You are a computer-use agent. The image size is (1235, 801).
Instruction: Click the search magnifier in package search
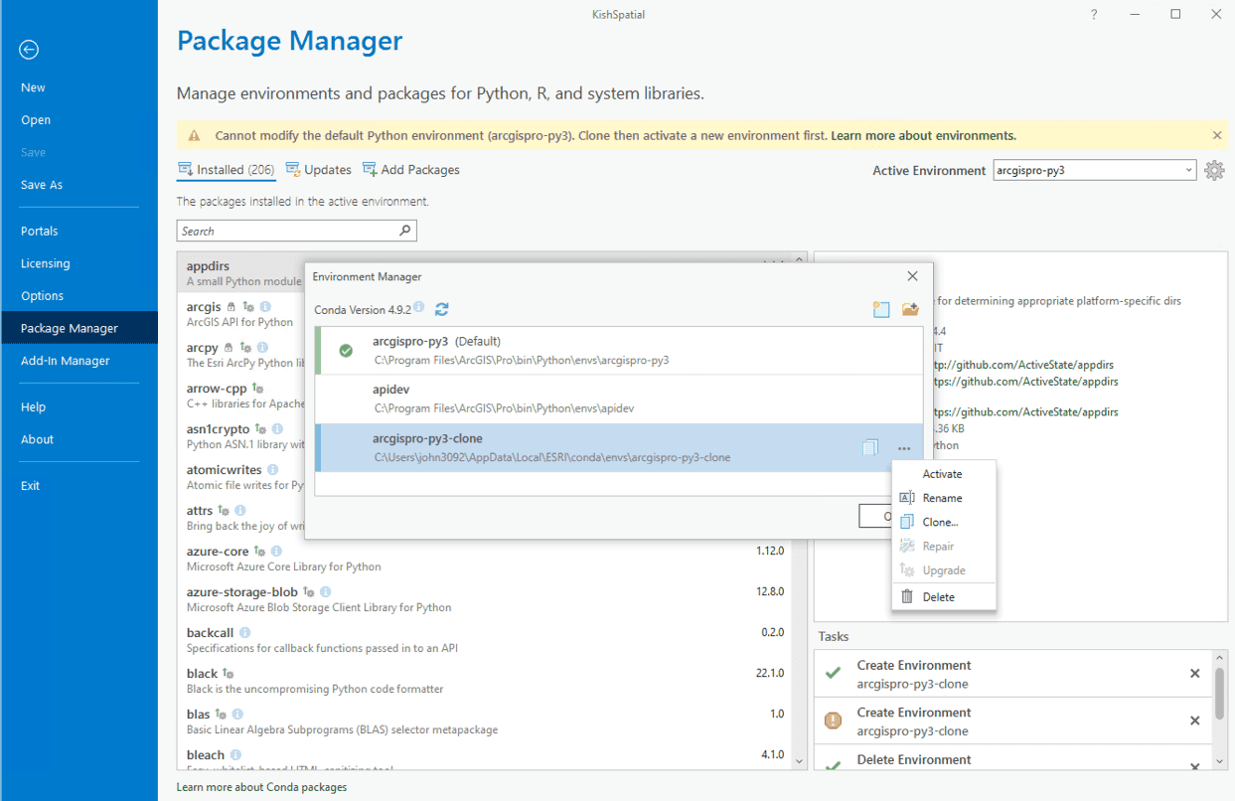[404, 231]
